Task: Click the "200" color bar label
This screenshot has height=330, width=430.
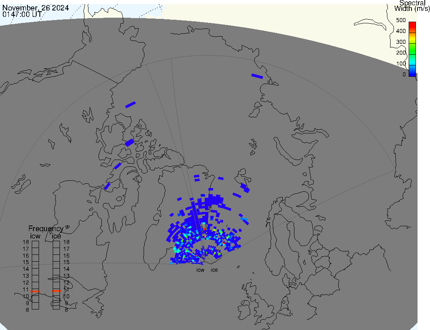Action: [x=401, y=53]
